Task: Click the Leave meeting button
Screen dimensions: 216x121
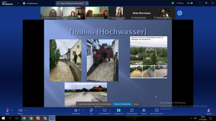Action: (x=209, y=111)
